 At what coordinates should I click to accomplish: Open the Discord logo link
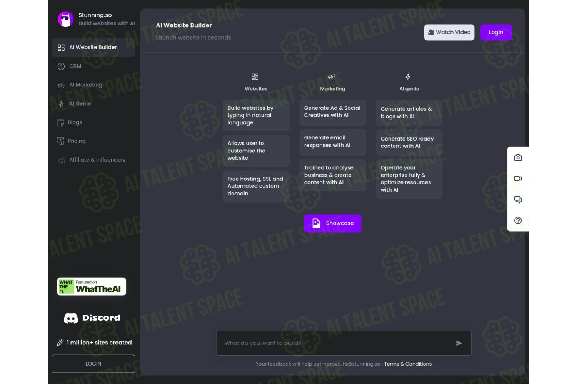tap(92, 318)
